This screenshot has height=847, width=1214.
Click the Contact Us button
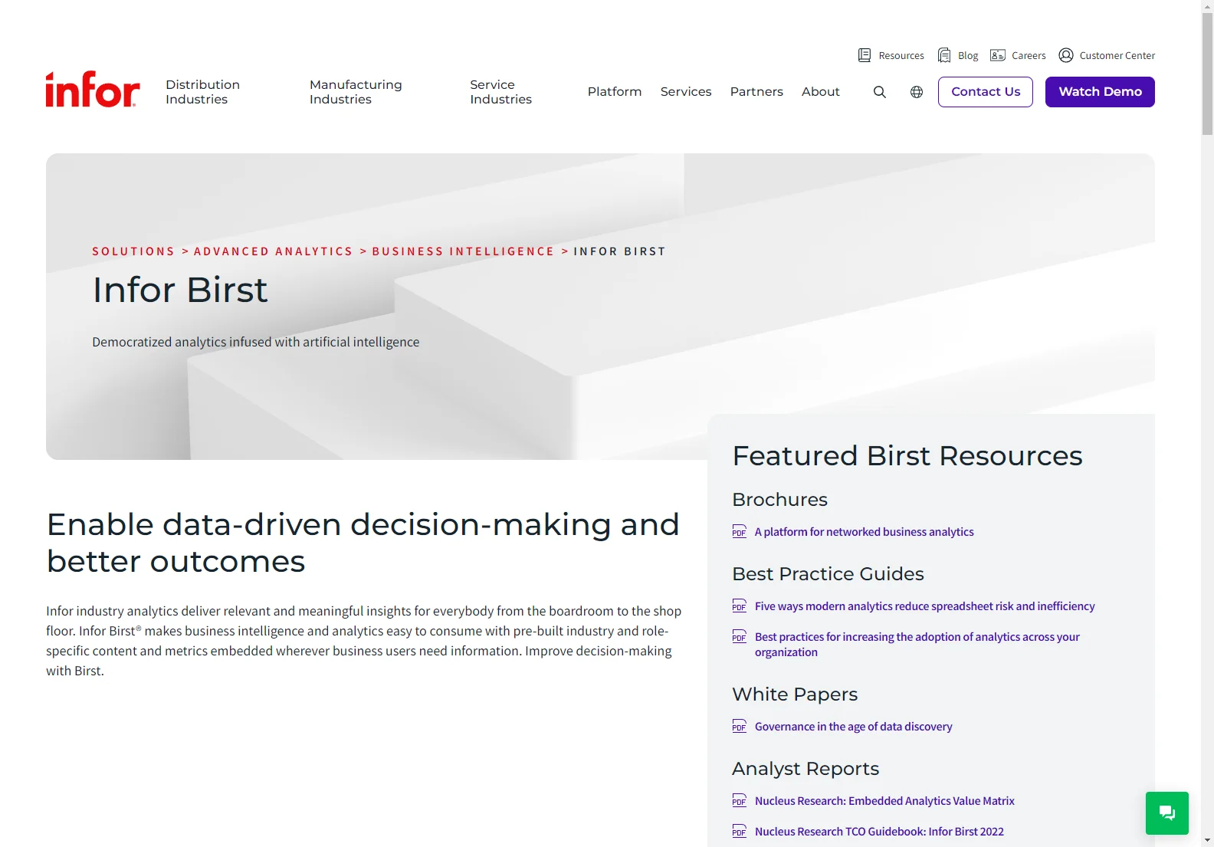pyautogui.click(x=986, y=92)
